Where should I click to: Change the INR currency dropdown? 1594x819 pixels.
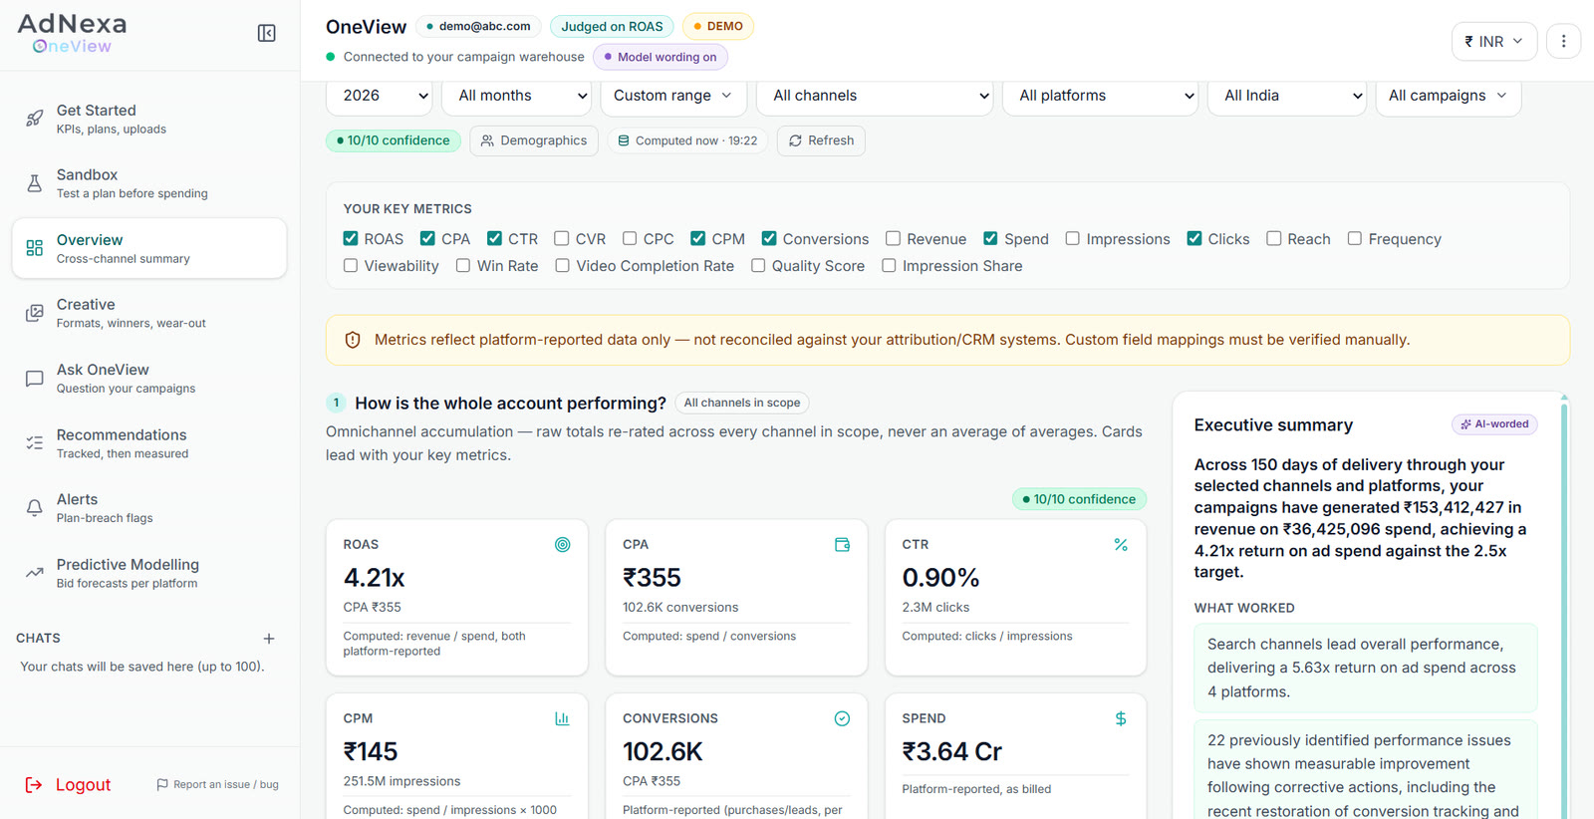(x=1494, y=41)
